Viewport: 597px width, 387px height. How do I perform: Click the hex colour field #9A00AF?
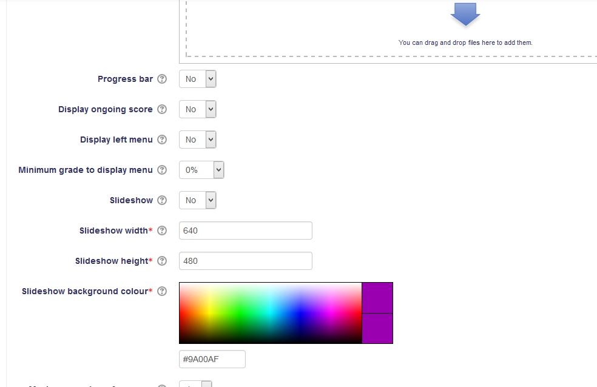[212, 359]
